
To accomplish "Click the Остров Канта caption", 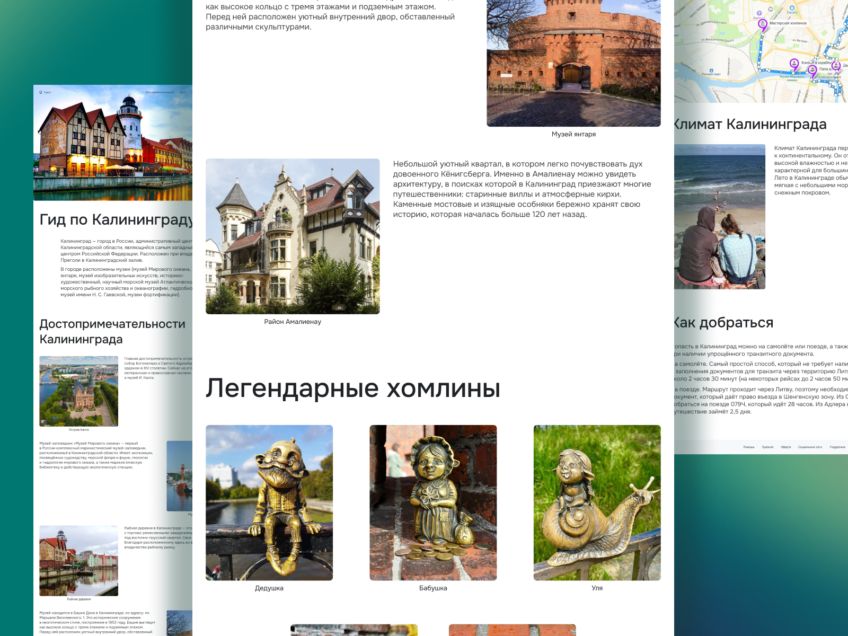I will pyautogui.click(x=78, y=430).
